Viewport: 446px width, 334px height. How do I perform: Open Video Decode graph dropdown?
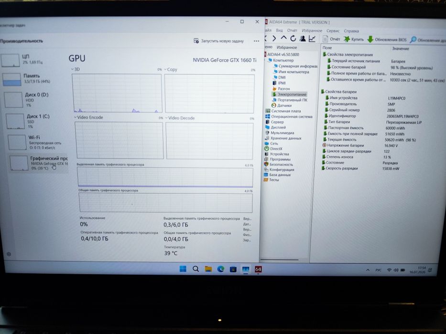[x=179, y=117]
